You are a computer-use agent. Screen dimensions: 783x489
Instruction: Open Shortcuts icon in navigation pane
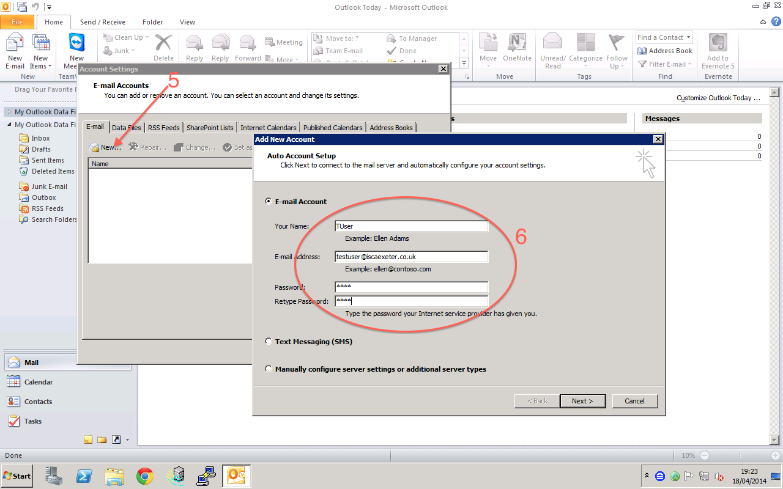(x=116, y=439)
